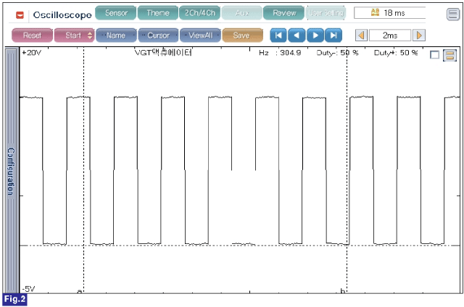This screenshot has width=464, height=307.
Task: Open the top-right menu list icon
Action: 453,14
